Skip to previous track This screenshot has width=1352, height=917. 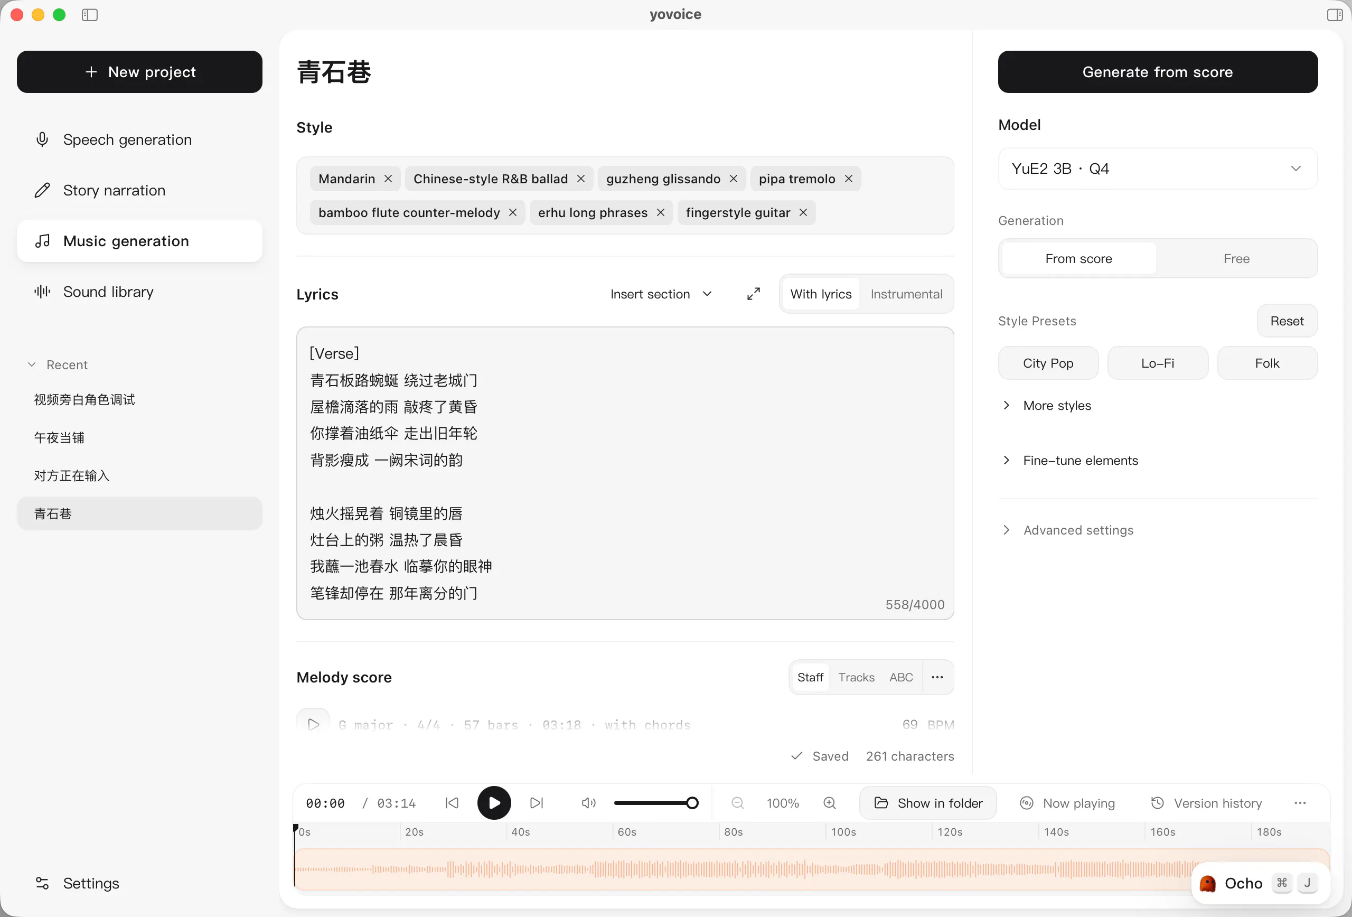click(x=452, y=803)
